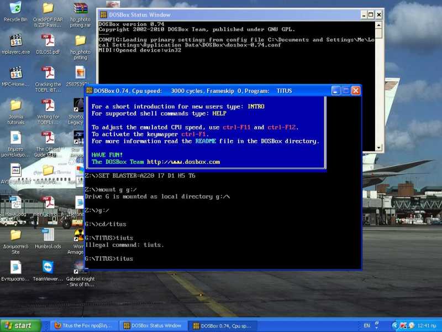Image resolution: width=442 pixels, height=332 pixels.
Task: Open the mplayerc.exe desktop icon
Action: tap(15, 41)
